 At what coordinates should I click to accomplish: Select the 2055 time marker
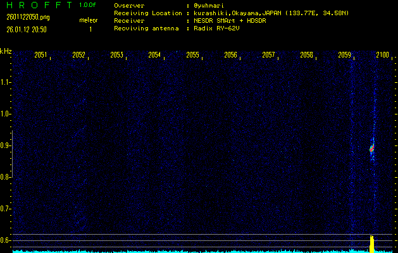click(192, 56)
